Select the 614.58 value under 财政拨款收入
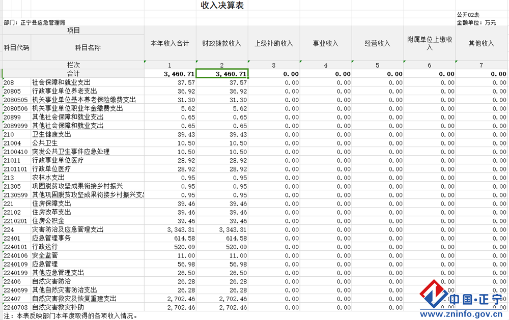Screen dimensions: 509x320 (222, 238)
